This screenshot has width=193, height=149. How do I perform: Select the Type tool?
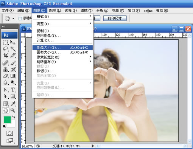coord(13,90)
